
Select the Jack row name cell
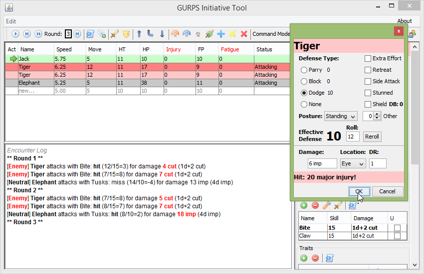pos(36,59)
